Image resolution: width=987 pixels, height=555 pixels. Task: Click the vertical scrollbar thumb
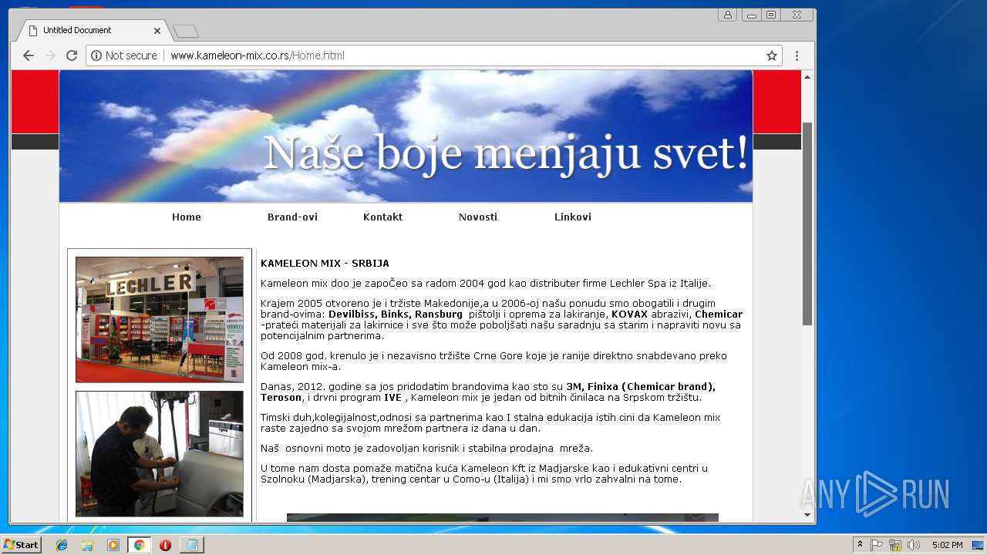point(807,224)
